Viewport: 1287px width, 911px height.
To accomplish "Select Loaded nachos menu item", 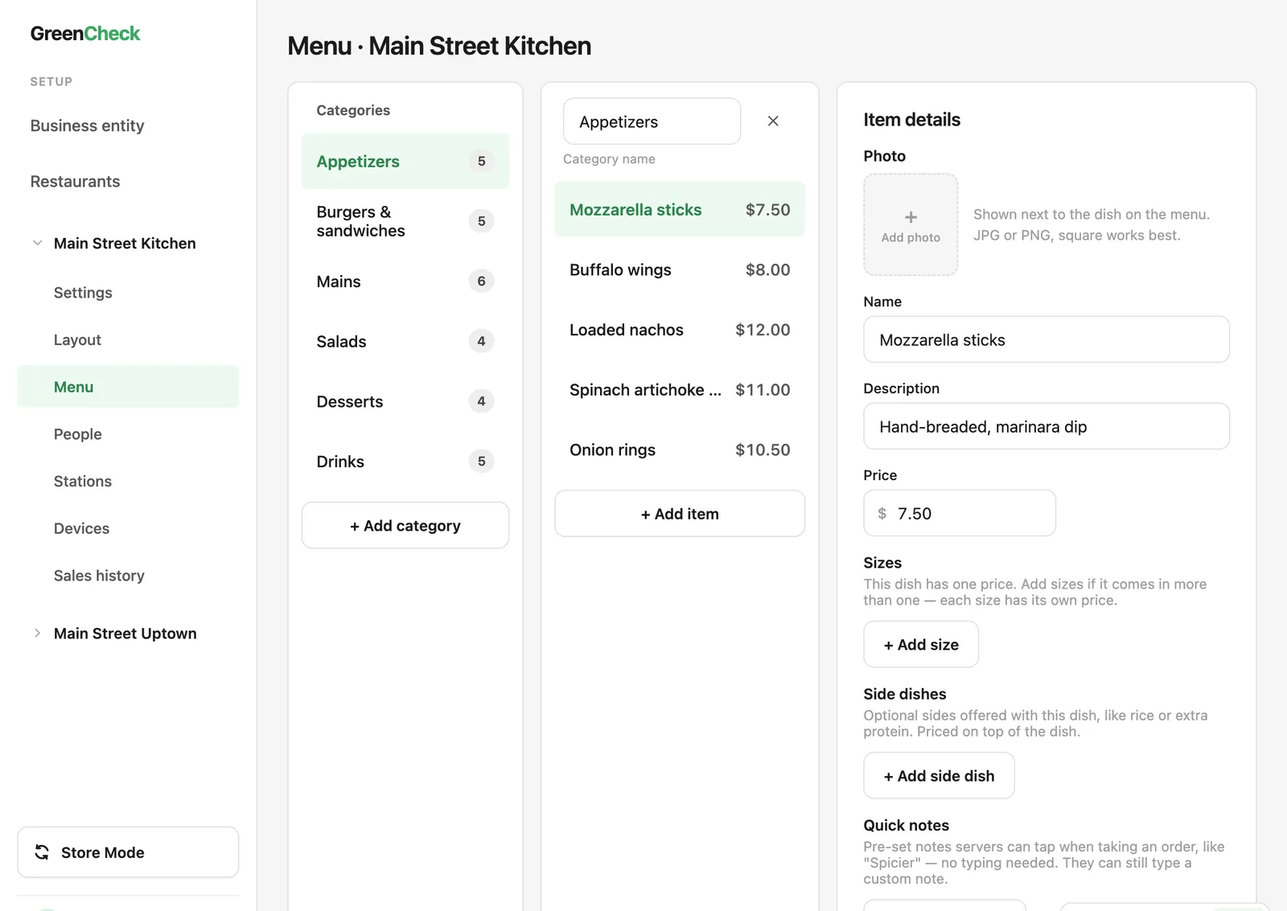I will tap(680, 330).
